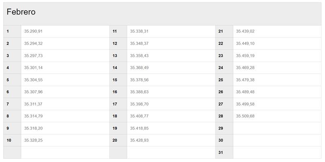Viewport: 325px width, 162px height.
Task: Select the day 10 value 35.328,25
Action: [33, 140]
